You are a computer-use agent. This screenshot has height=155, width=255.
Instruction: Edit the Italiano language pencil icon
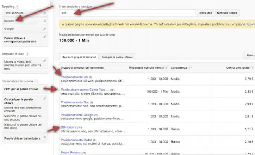pyautogui.click(x=45, y=21)
